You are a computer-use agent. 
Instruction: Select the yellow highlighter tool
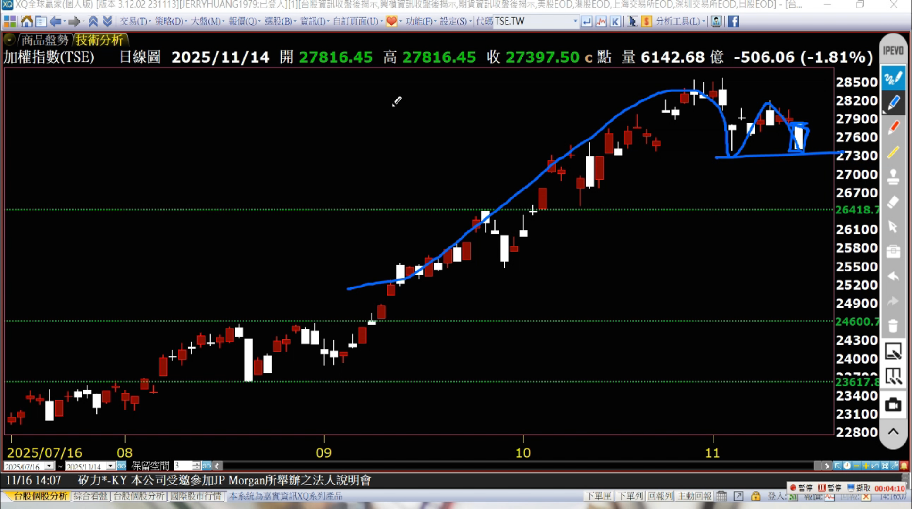tap(894, 152)
